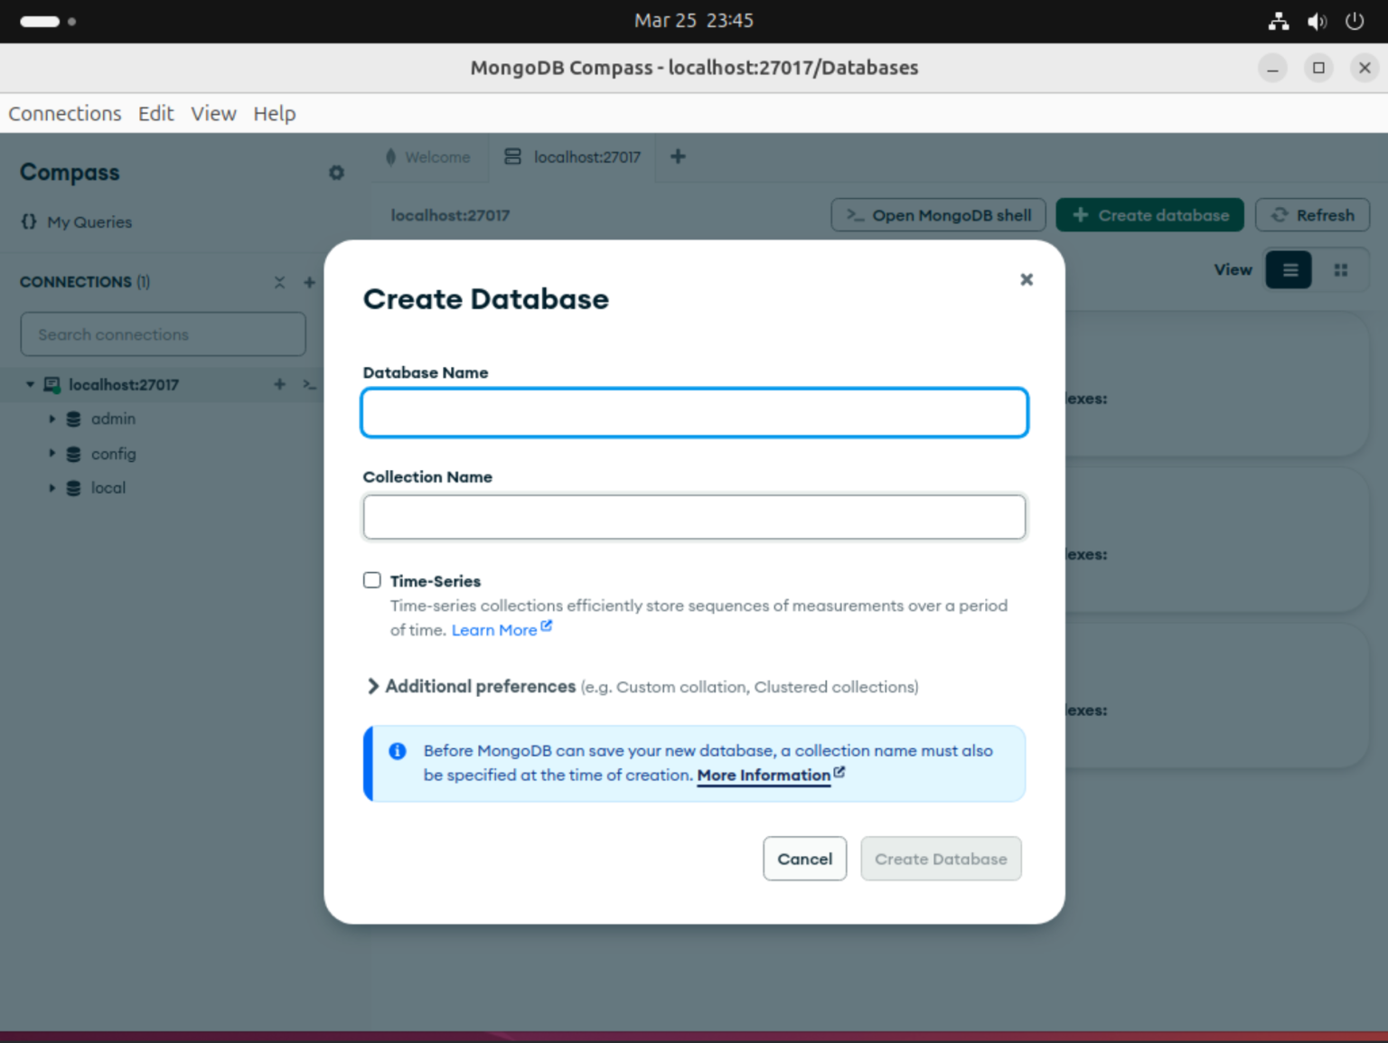Click inside the Database Name field

click(x=694, y=412)
